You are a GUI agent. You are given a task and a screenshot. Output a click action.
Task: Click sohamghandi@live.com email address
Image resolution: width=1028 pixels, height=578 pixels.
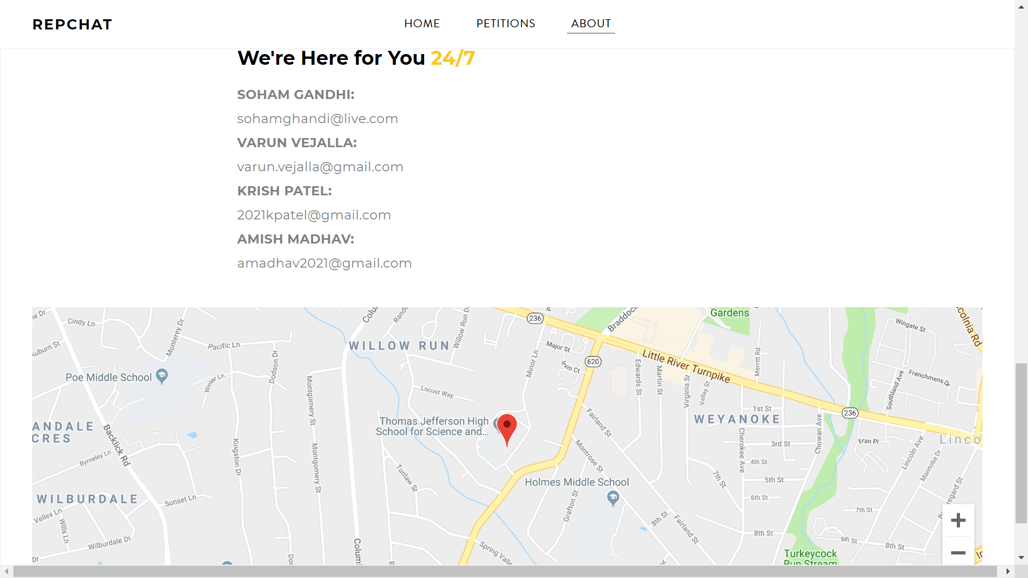click(x=318, y=119)
